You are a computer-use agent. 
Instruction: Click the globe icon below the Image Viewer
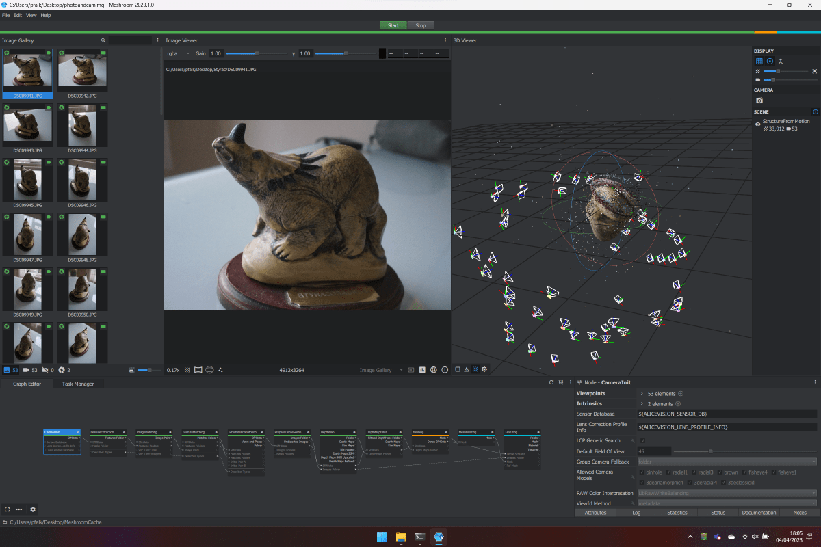(433, 369)
